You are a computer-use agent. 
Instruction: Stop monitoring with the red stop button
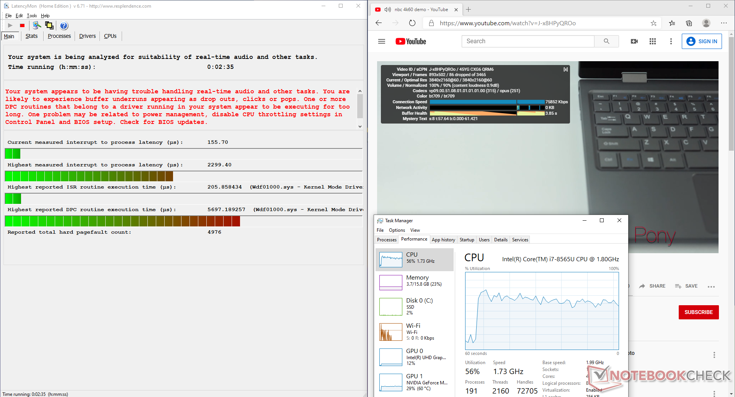[22, 26]
